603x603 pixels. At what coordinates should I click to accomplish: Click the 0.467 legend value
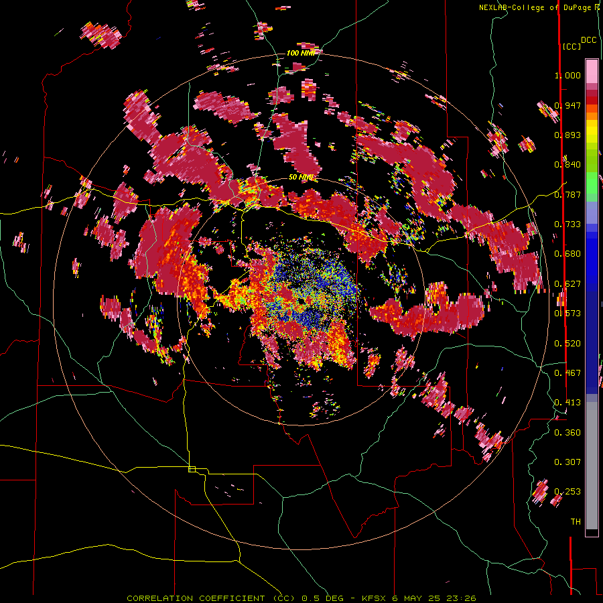(567, 373)
